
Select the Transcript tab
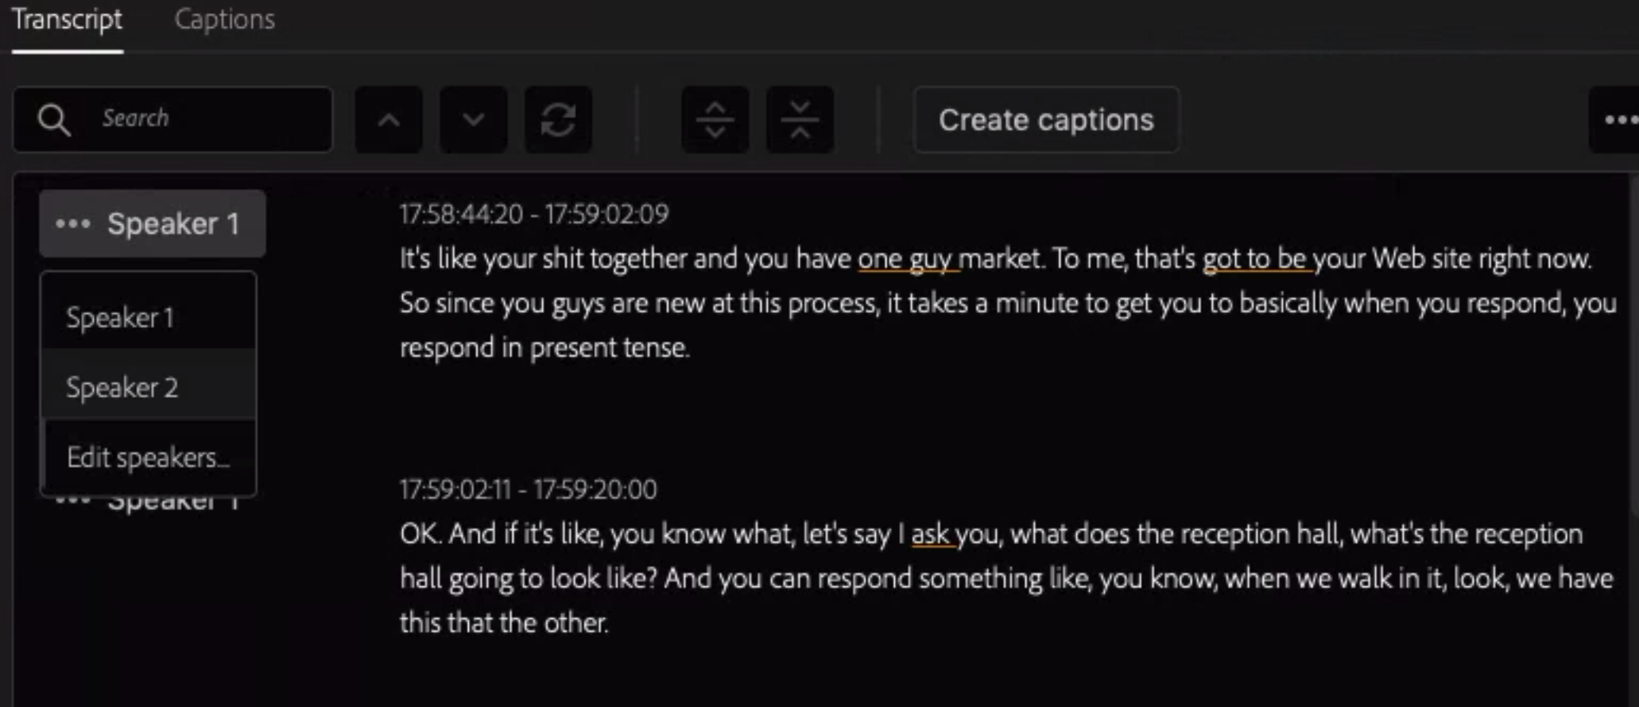(x=68, y=20)
